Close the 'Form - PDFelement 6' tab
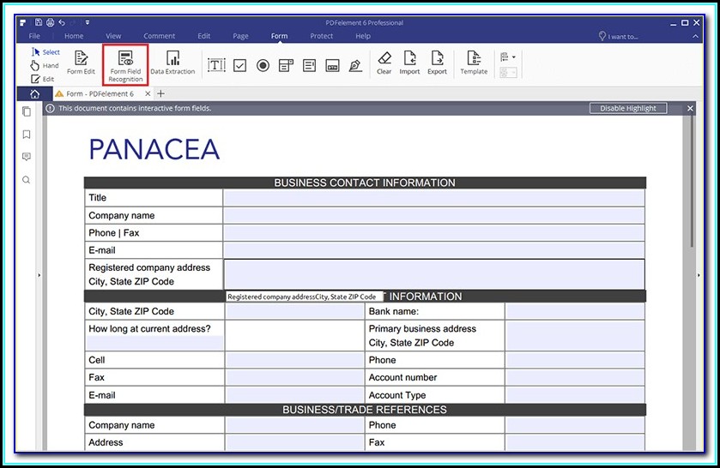 (x=148, y=93)
